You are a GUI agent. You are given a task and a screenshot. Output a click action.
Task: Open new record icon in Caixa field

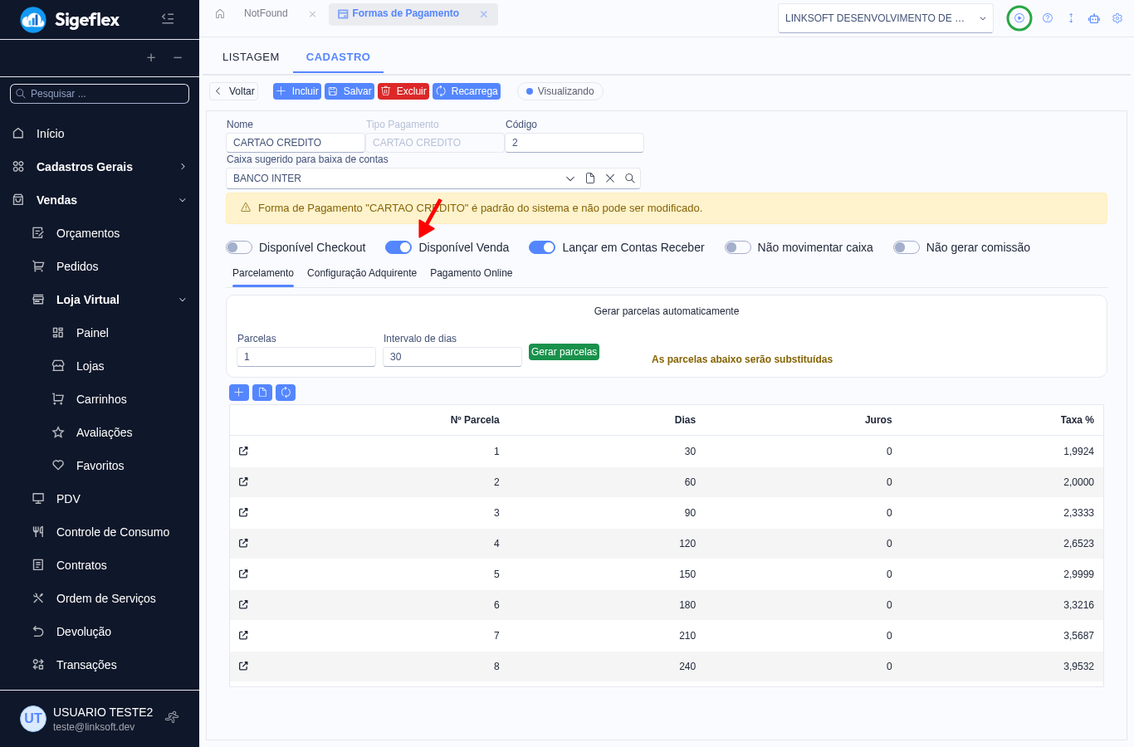click(590, 178)
